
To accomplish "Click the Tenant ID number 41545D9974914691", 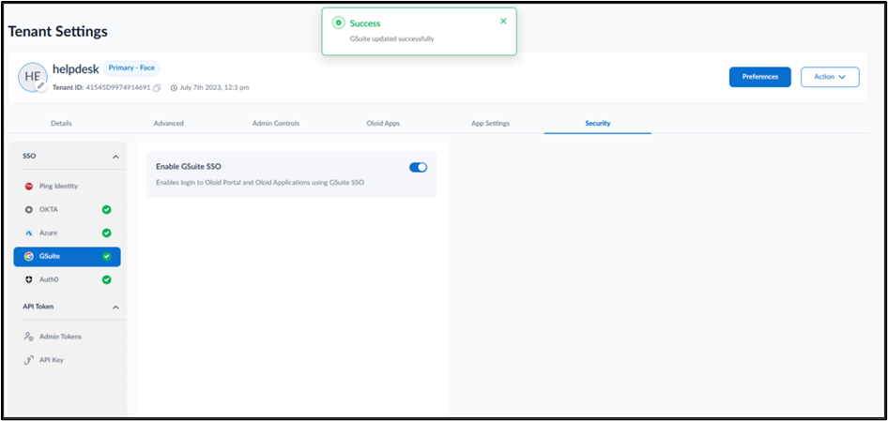I will point(117,88).
